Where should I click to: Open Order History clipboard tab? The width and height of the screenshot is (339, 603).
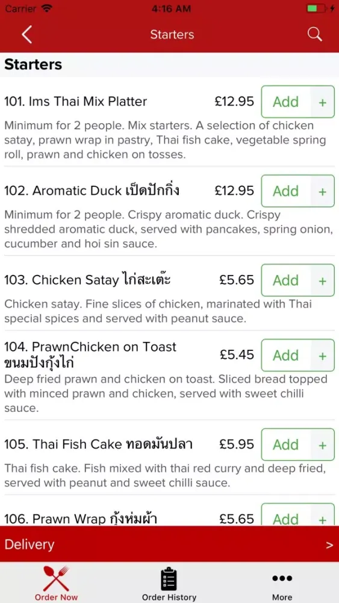click(169, 582)
